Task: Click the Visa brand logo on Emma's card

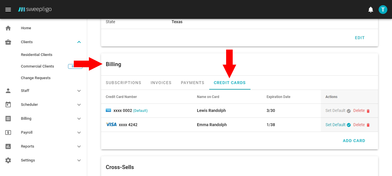Action: pos(111,125)
